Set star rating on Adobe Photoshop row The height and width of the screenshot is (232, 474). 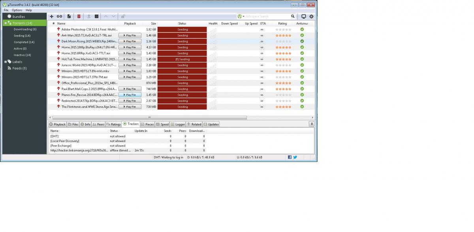283,29
